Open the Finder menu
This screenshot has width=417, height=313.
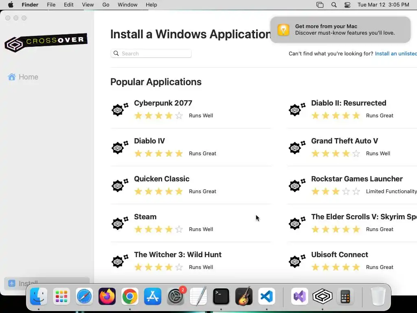[x=30, y=5]
